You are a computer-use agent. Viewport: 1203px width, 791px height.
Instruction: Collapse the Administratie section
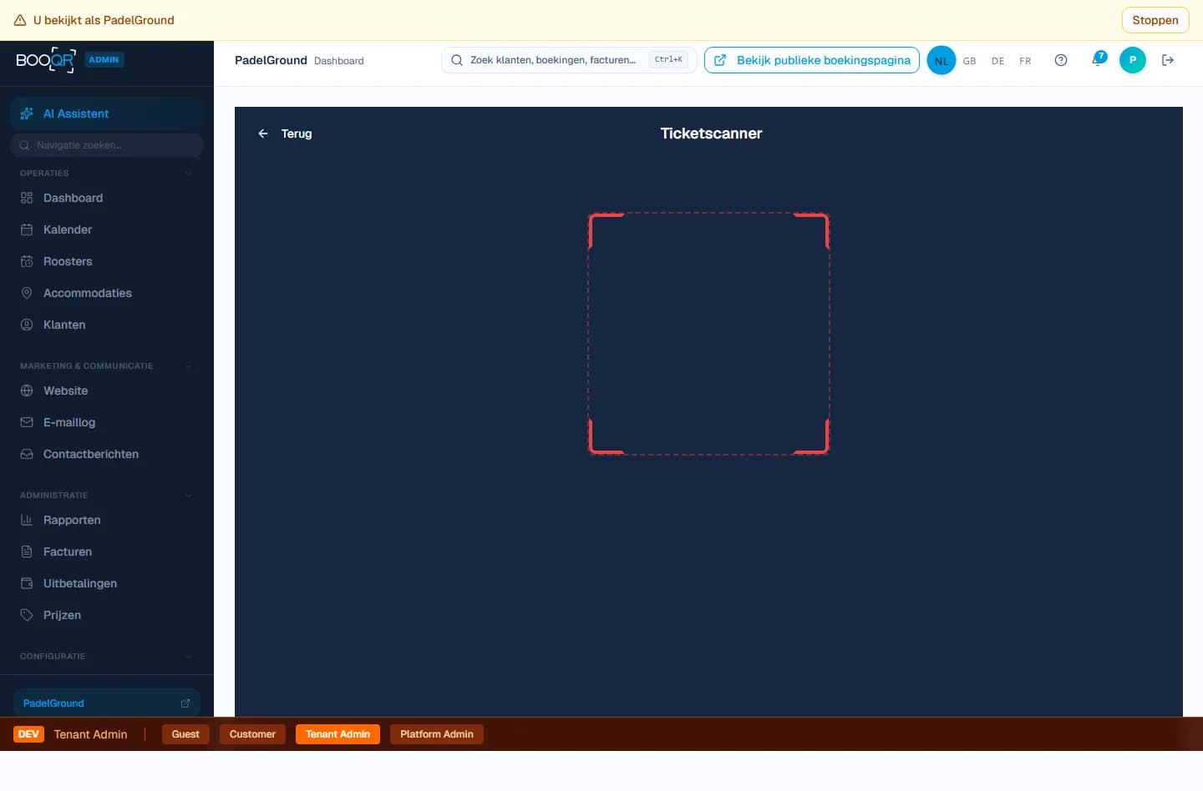(189, 496)
